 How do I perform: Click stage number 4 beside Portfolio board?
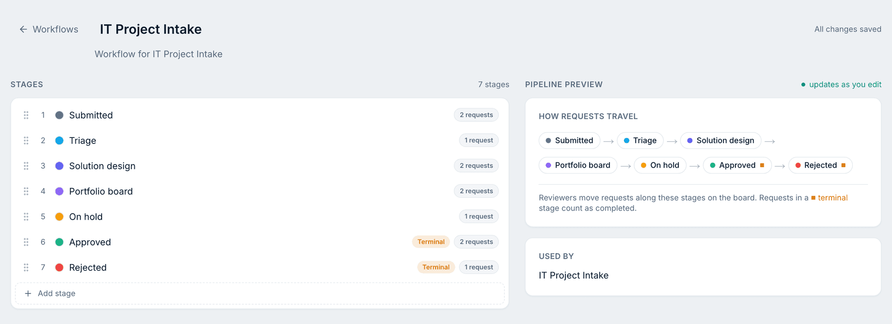tap(43, 191)
